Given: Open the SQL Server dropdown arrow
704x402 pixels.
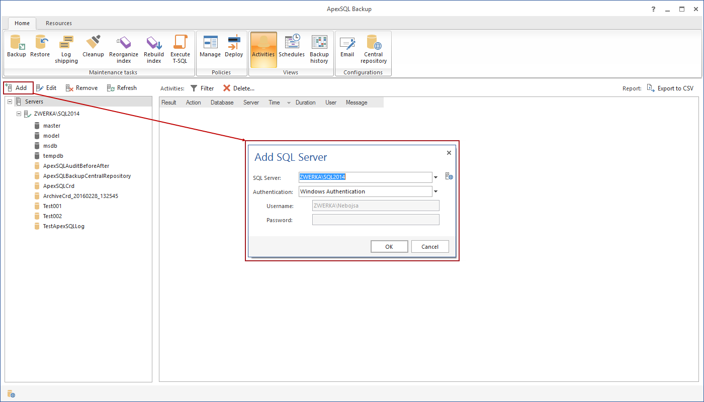Looking at the screenshot, I should click(435, 177).
